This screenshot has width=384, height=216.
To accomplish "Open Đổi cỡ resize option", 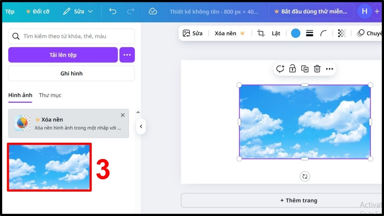I will 38,12.
